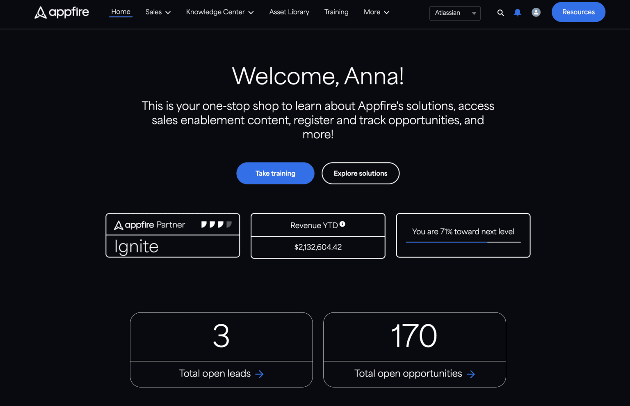The width and height of the screenshot is (630, 406).
Task: Click the 71% toward next level text
Action: tap(463, 232)
